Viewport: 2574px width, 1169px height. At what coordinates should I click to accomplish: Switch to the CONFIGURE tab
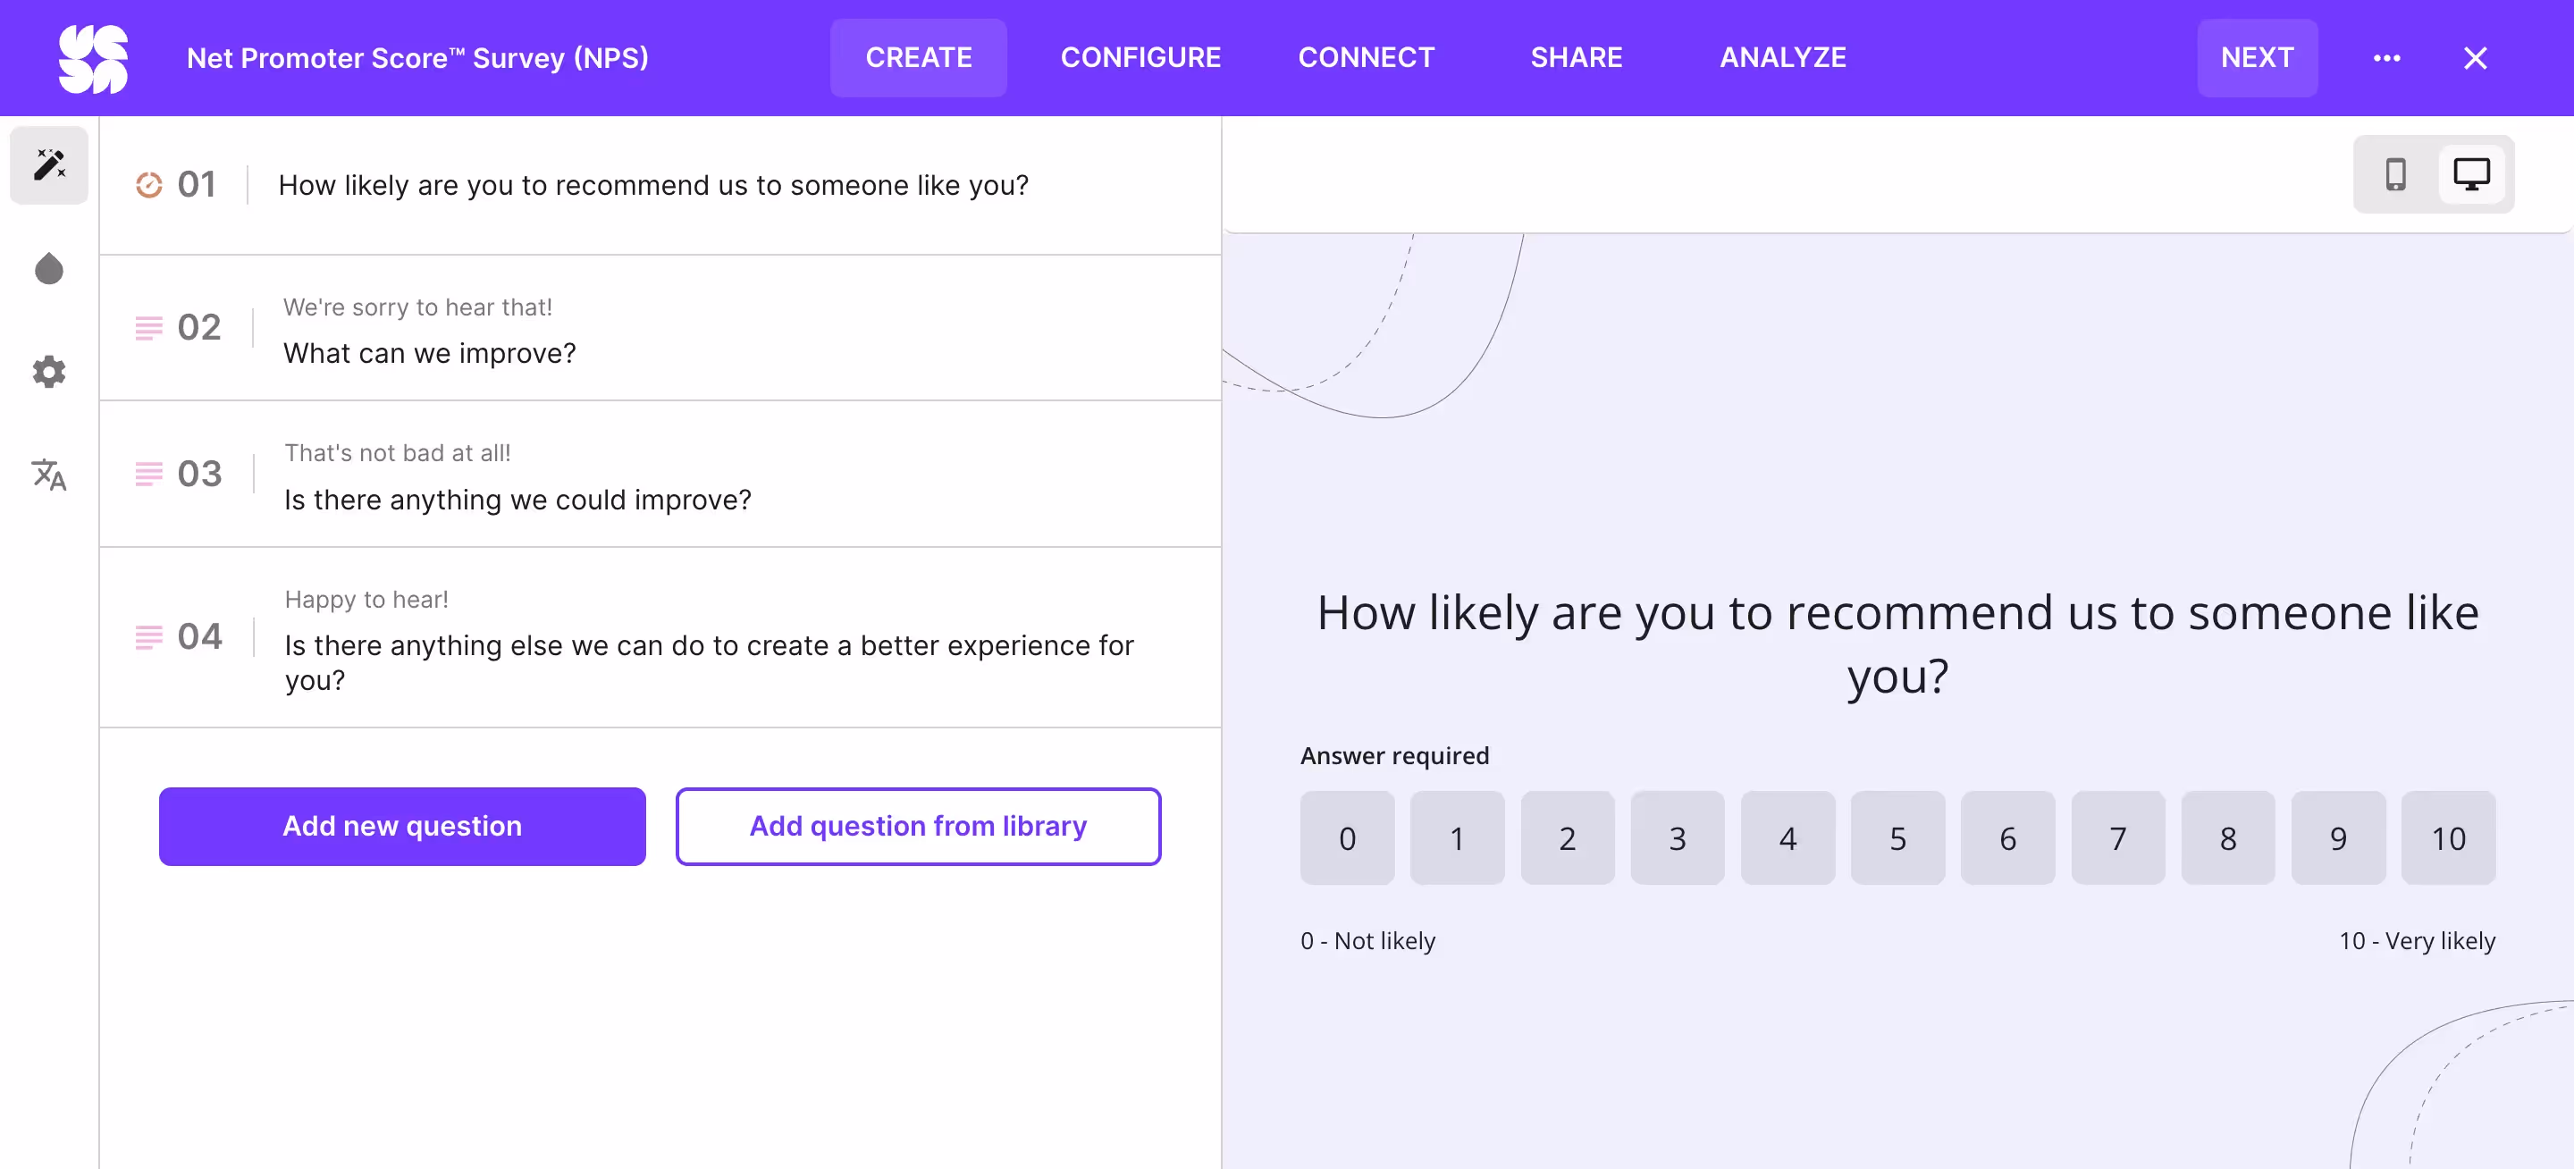click(x=1140, y=58)
